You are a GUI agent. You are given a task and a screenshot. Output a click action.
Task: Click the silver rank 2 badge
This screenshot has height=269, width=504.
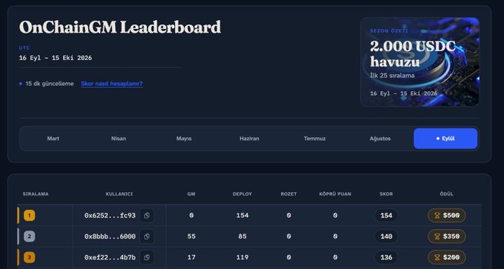pos(29,236)
